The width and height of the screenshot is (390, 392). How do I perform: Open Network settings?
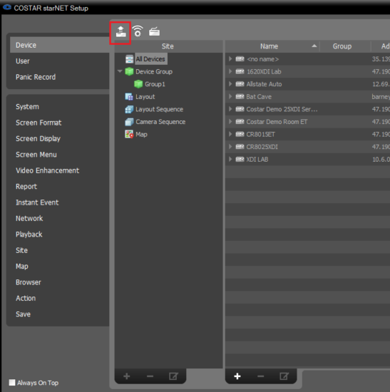click(x=29, y=219)
